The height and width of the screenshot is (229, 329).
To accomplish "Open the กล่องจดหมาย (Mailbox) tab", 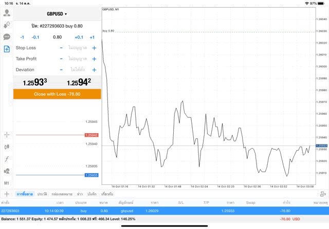I will (x=62, y=194).
